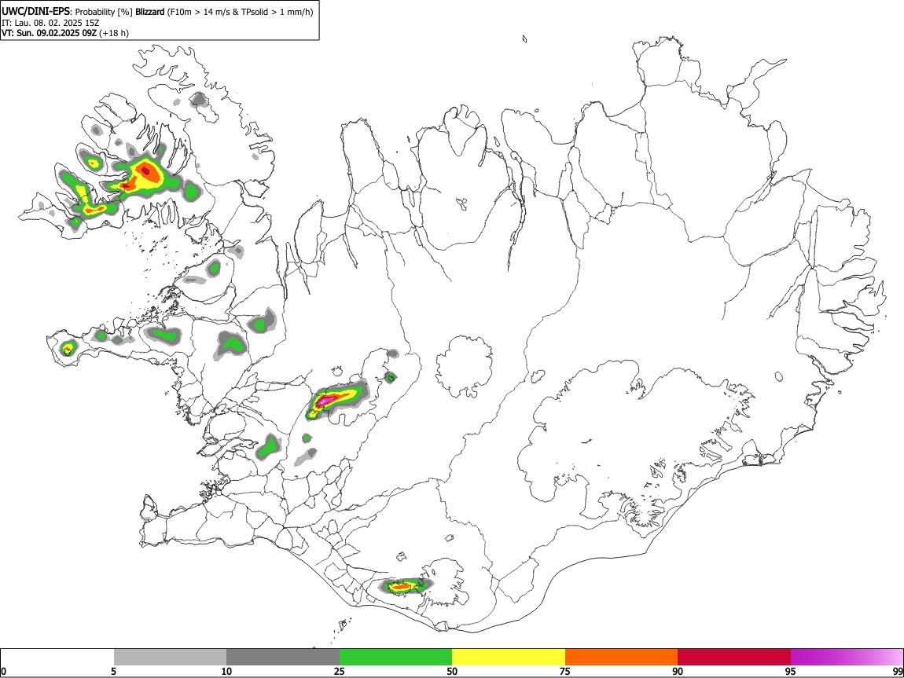Click the magenta 95-99 legend color band
The image size is (904, 678).
[847, 657]
